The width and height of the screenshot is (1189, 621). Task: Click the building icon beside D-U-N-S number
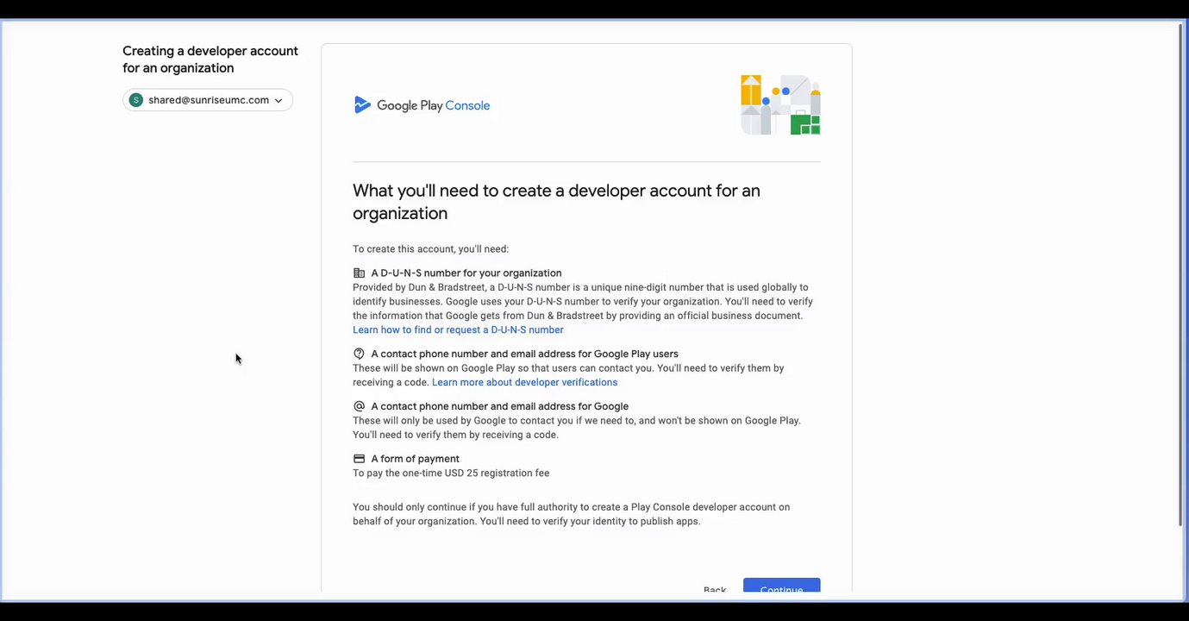360,273
